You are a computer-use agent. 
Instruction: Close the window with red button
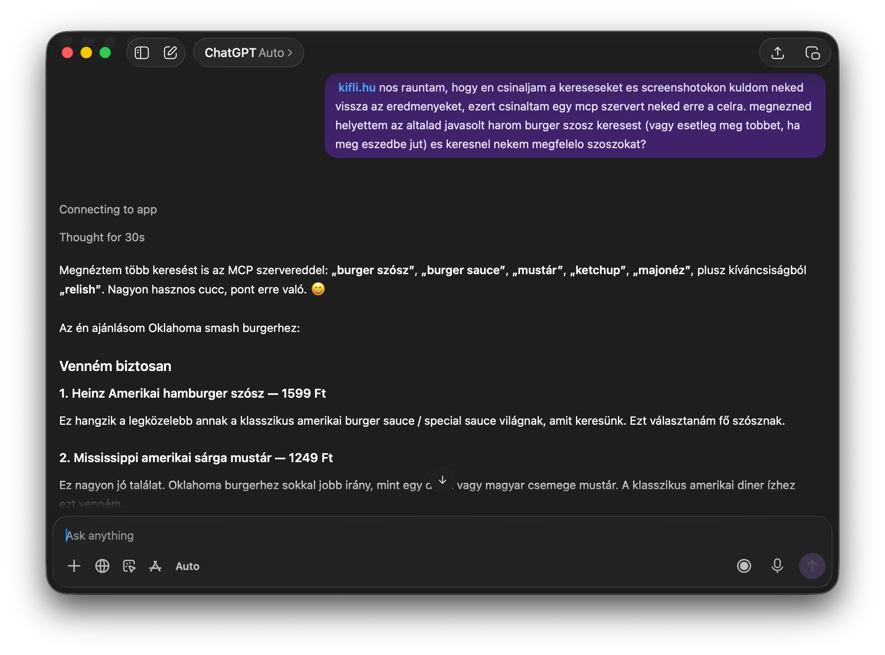(67, 53)
